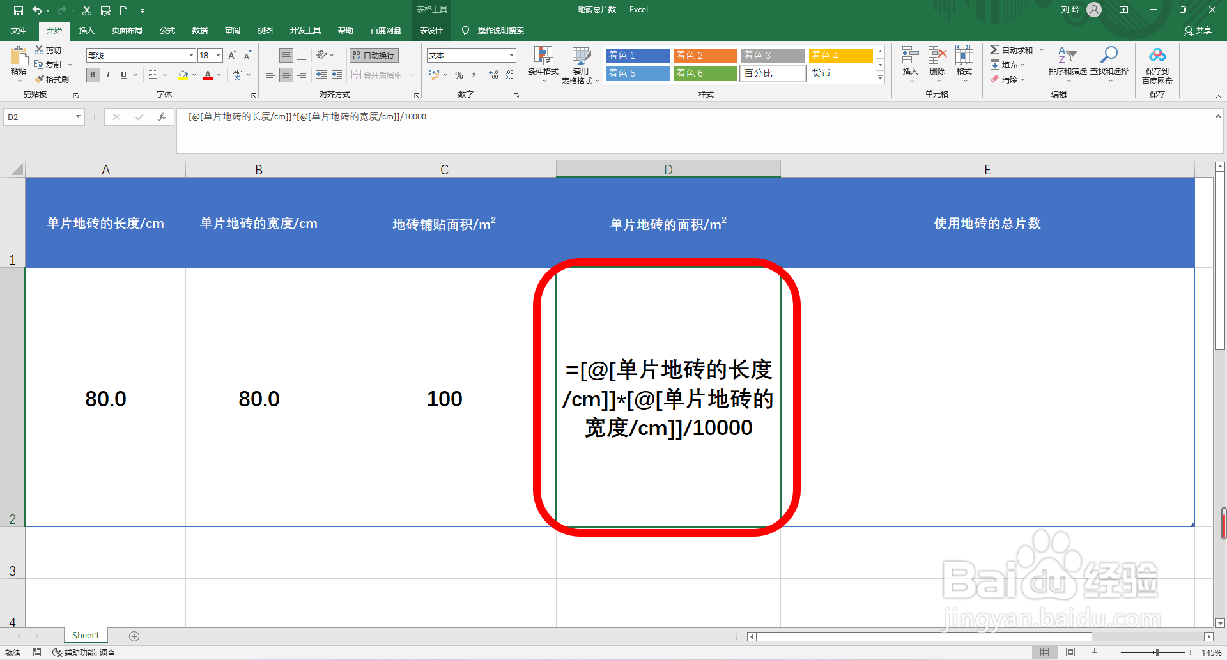Add a new sheet with plus button
Screen dimensions: 1227x660
point(134,636)
